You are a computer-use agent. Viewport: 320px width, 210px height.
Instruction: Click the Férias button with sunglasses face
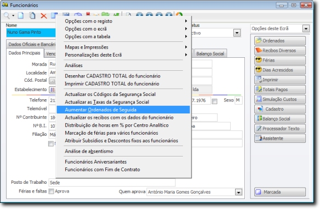(280, 60)
